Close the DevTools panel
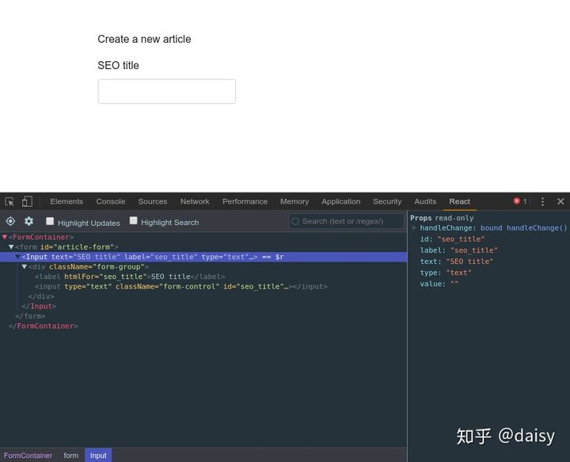The width and height of the screenshot is (570, 462). pos(560,201)
